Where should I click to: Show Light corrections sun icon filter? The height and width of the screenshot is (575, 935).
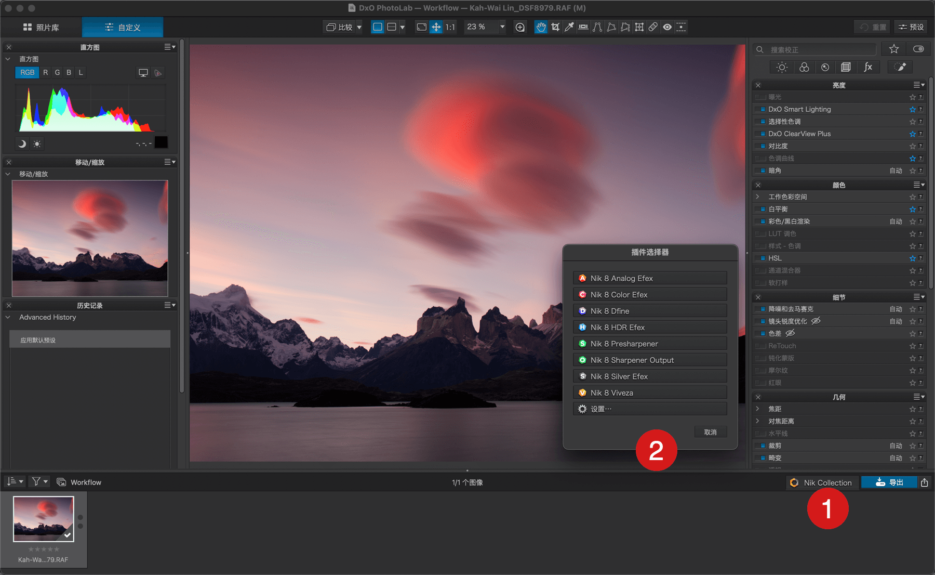(782, 67)
